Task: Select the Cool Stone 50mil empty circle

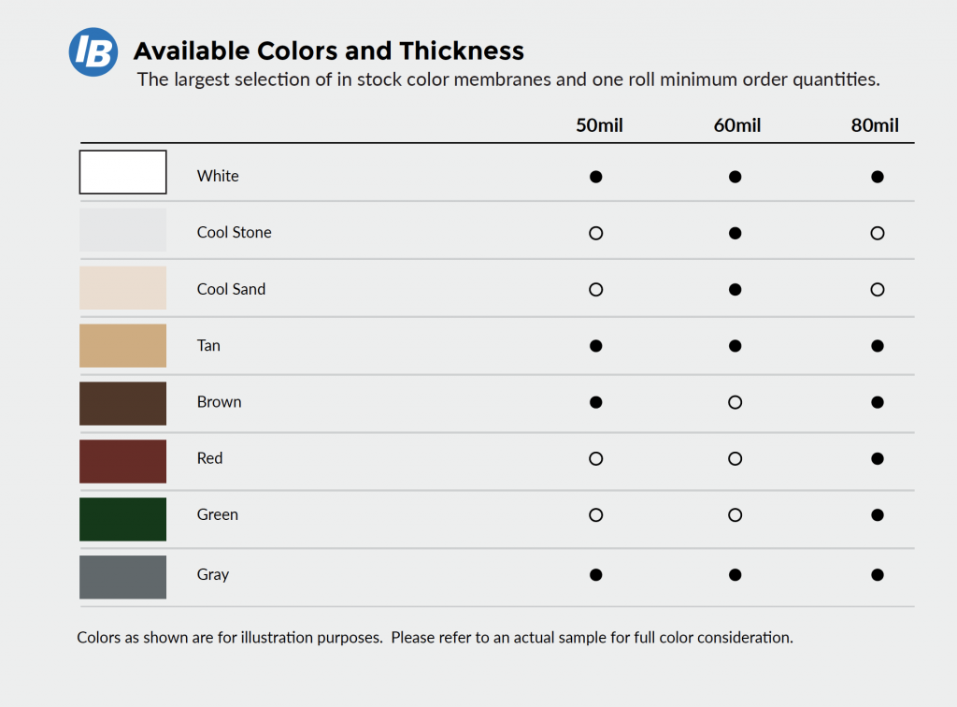Action: click(x=596, y=234)
